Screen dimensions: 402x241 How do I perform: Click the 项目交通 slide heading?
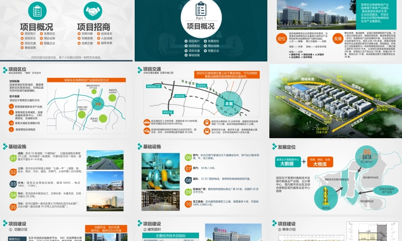tap(152, 69)
